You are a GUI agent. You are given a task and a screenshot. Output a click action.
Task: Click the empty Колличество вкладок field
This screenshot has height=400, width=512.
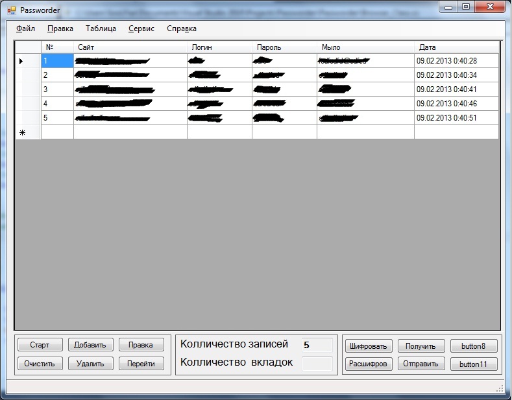click(317, 364)
